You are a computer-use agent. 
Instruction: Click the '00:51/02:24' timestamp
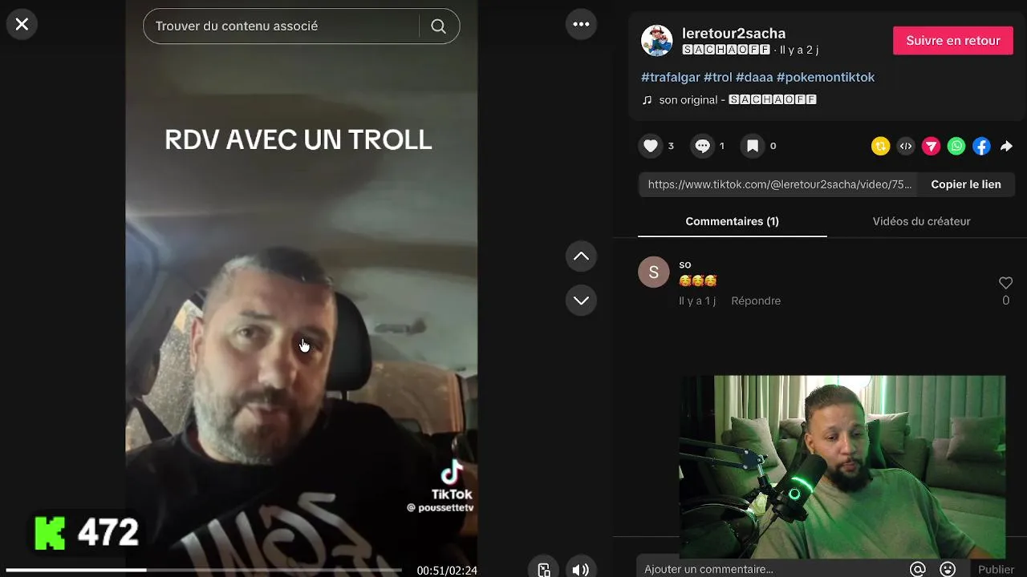tap(446, 571)
